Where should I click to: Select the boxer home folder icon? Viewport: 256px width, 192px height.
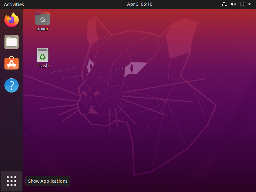coord(43,18)
